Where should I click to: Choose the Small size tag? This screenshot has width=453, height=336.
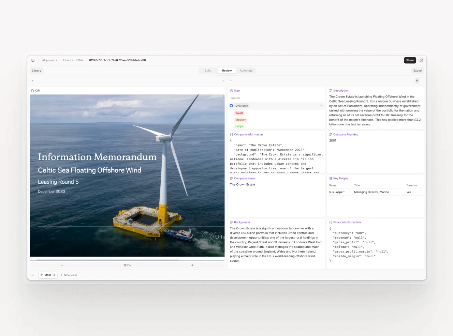coord(239,113)
